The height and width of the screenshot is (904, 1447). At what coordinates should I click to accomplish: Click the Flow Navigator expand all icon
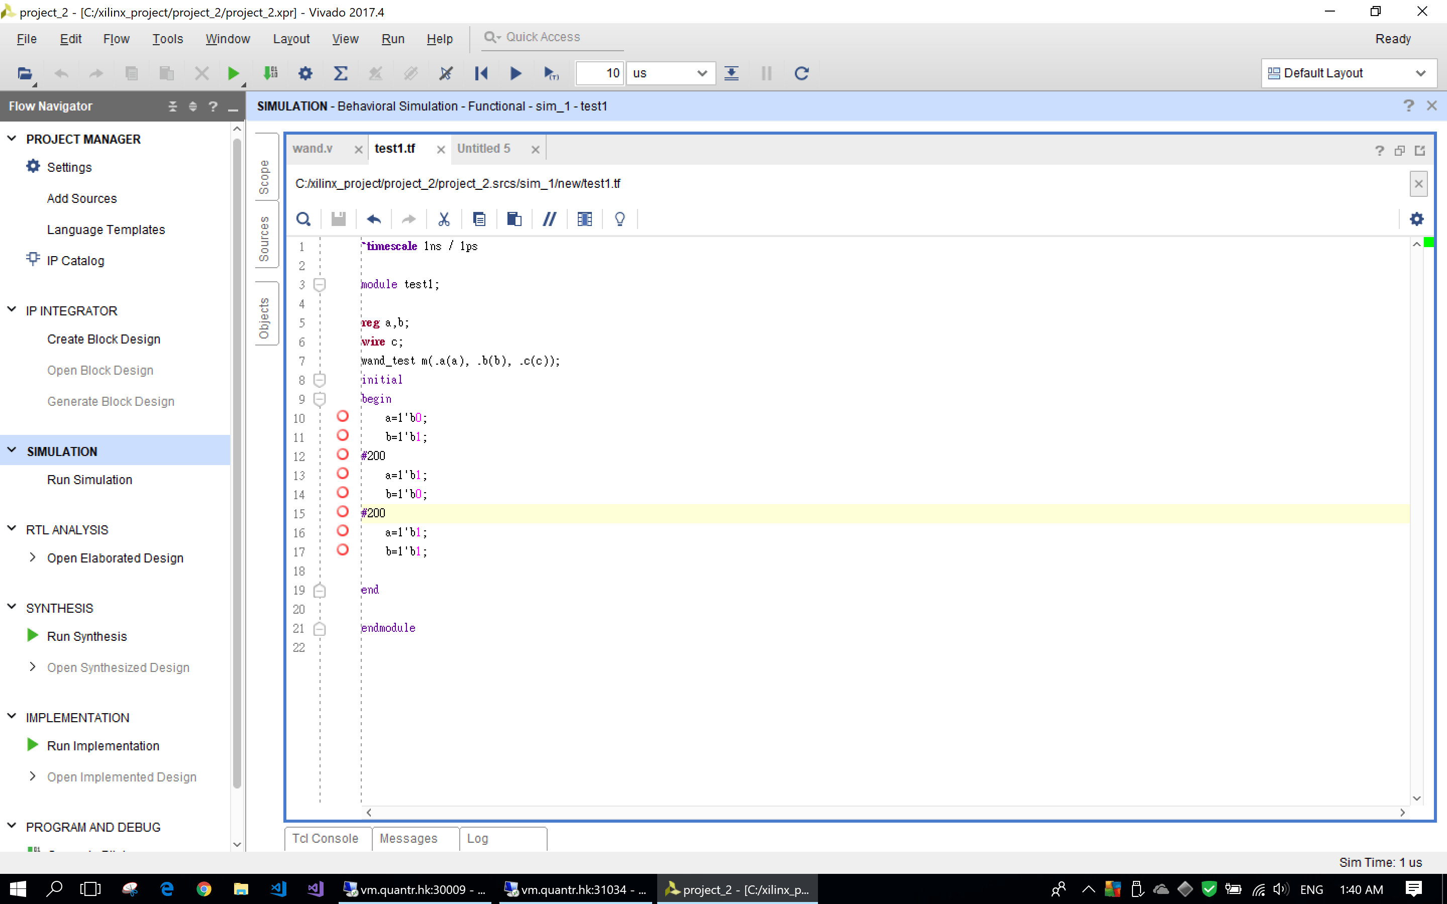pos(192,106)
